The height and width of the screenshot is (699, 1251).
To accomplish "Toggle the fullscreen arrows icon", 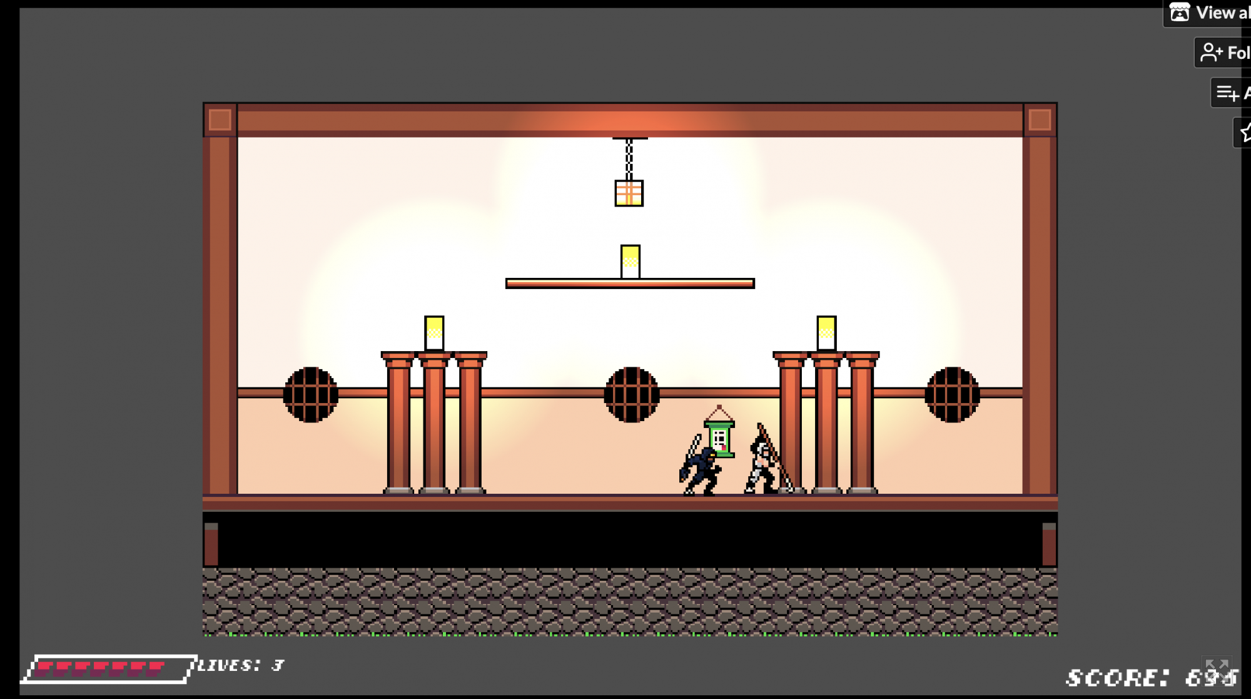I will (1217, 667).
